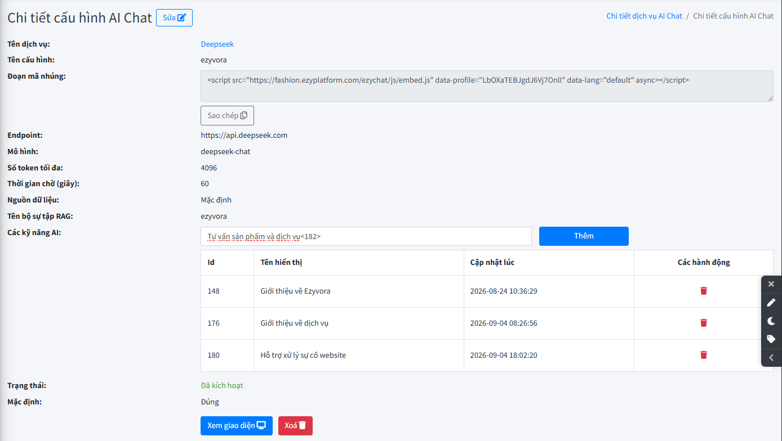Toggle dark mode with the moon icon
The height and width of the screenshot is (441, 782).
(771, 321)
